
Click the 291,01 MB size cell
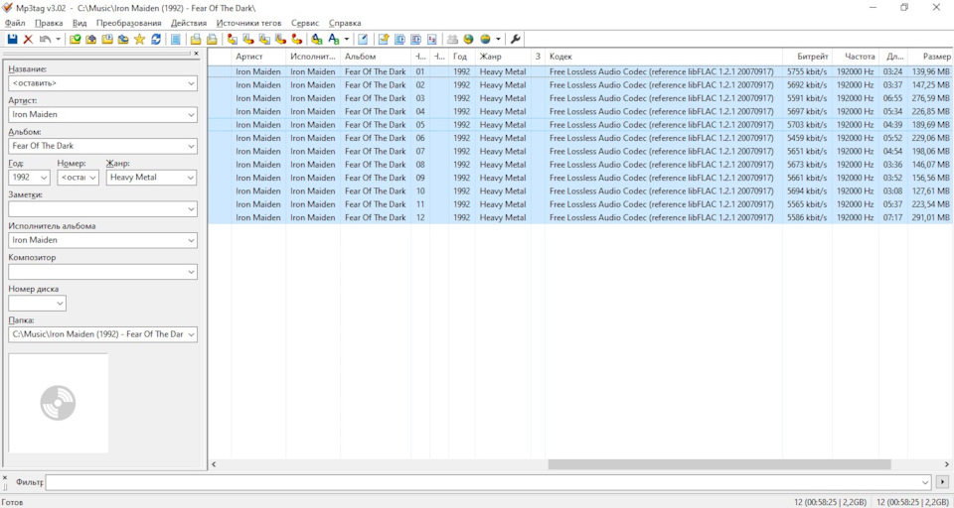pyautogui.click(x=931, y=217)
